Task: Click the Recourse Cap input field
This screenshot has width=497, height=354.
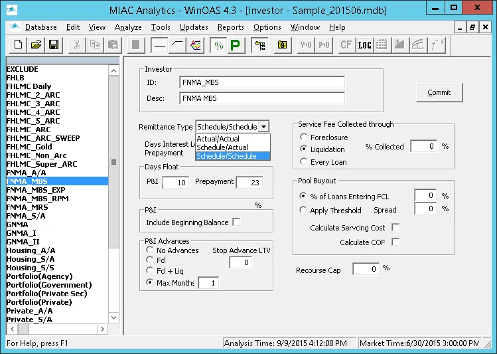Action: [x=366, y=269]
